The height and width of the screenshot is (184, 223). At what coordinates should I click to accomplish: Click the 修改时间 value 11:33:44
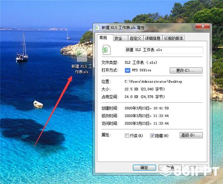tap(161, 116)
